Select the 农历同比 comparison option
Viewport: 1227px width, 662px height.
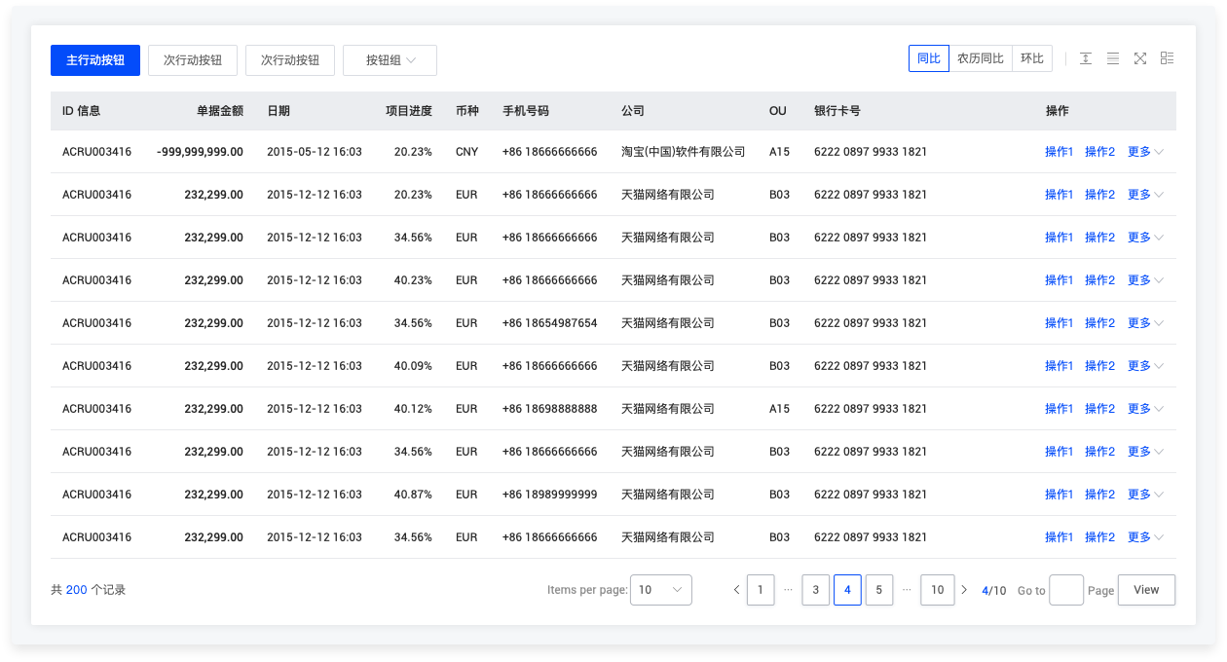click(981, 58)
